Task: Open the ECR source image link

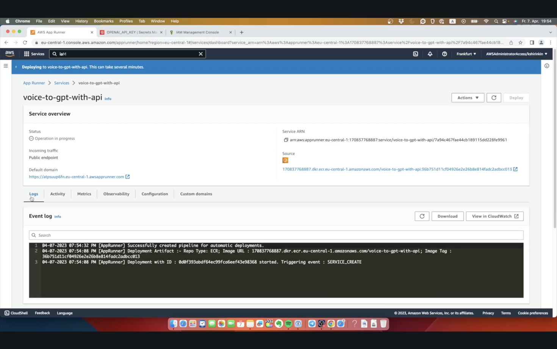Action: point(400,169)
